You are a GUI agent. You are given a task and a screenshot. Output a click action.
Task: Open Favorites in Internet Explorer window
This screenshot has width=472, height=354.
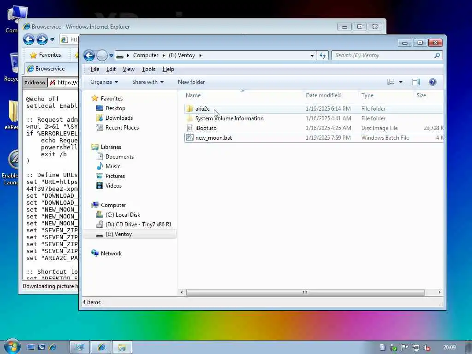pyautogui.click(x=46, y=55)
